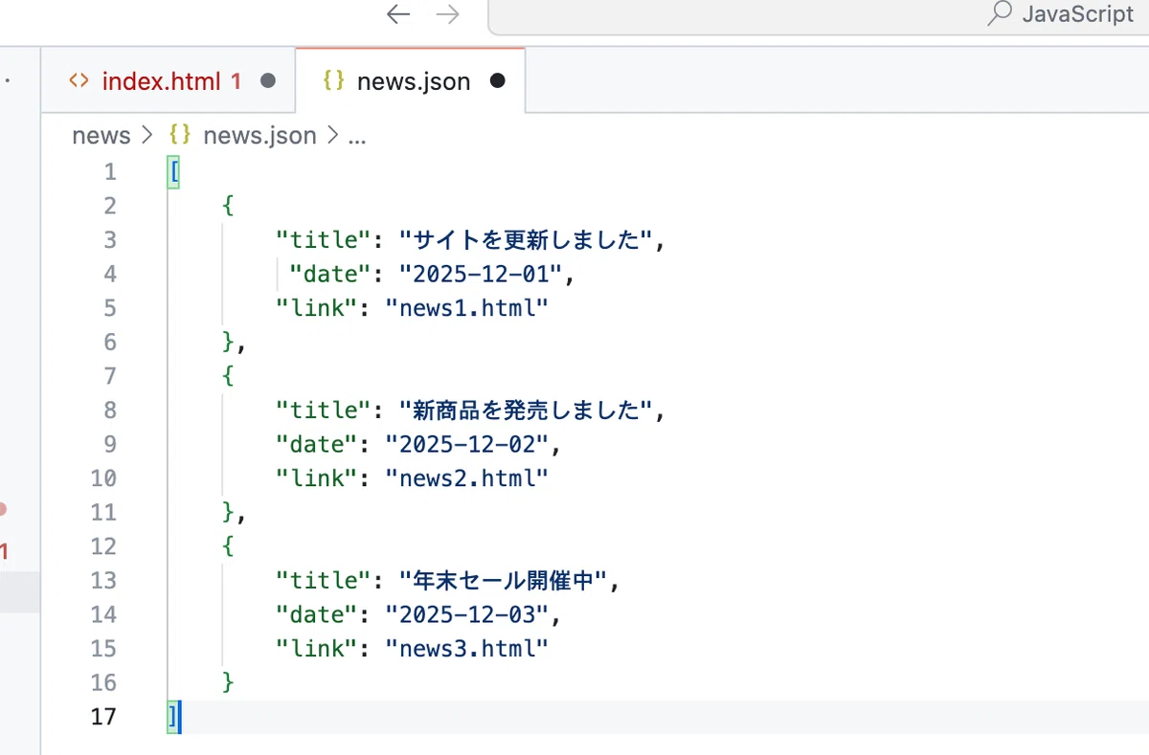Click the news.json breadcrumb item
Image resolution: width=1149 pixels, height=755 pixels.
[x=259, y=136]
